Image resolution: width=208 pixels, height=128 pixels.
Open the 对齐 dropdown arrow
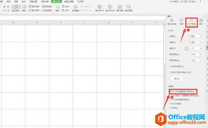(x=70, y=10)
